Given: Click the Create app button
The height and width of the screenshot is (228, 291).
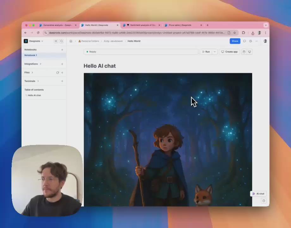Looking at the screenshot, I should tap(229, 52).
